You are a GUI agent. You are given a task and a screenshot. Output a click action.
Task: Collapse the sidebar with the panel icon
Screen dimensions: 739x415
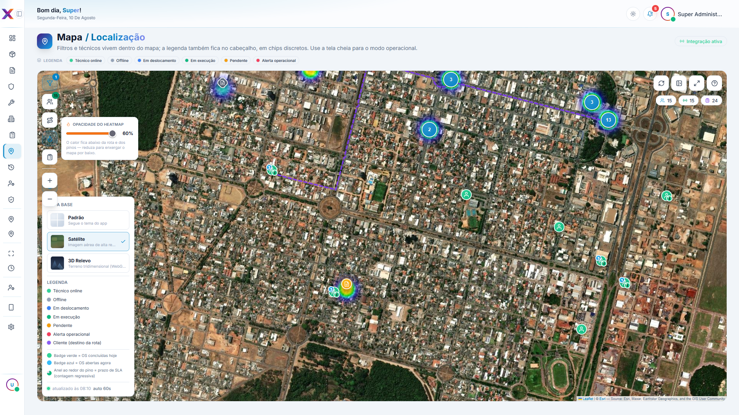(19, 14)
